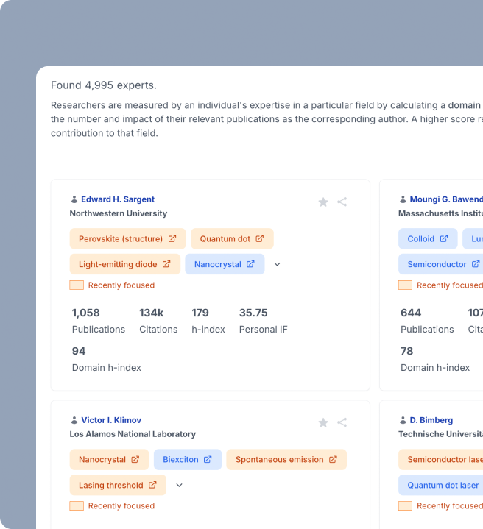Click person icon beside Edward H. Sargent
Viewport: 483px width, 529px height.
(74, 199)
